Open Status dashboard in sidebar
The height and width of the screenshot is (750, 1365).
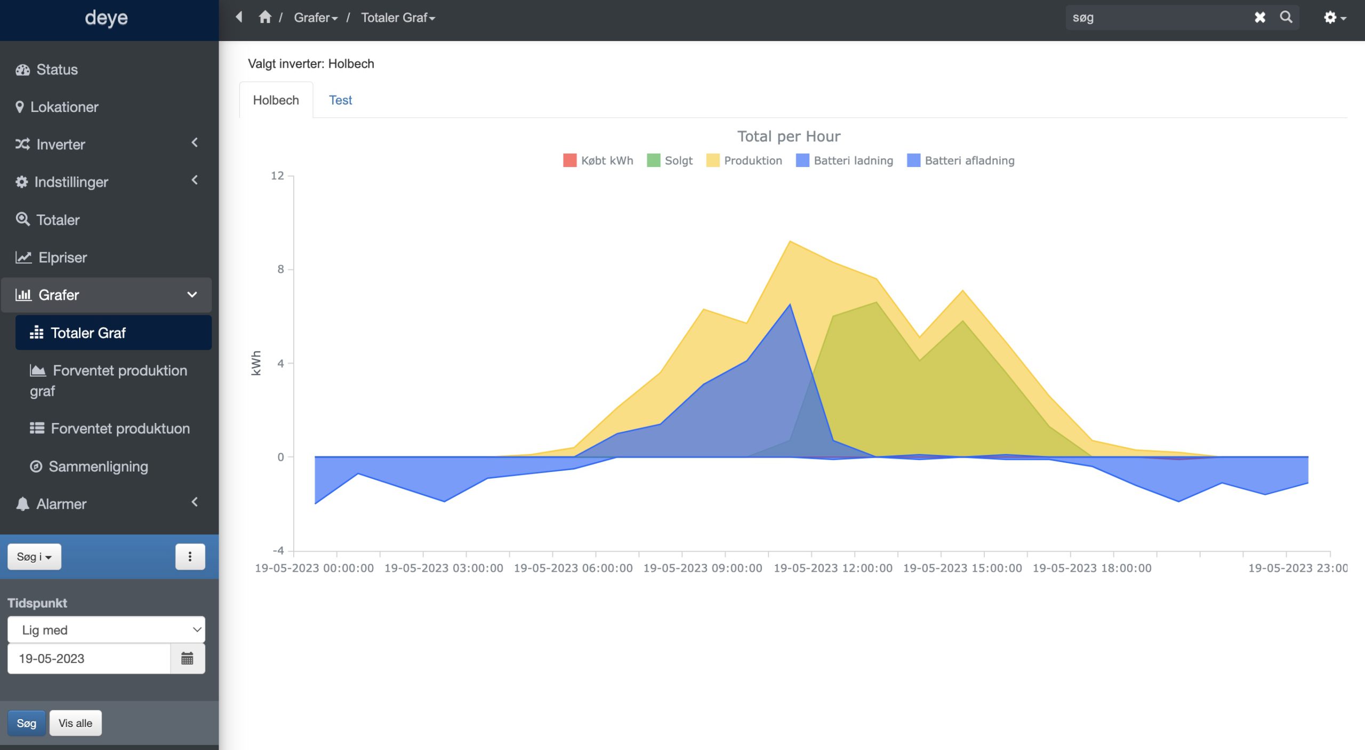point(57,69)
